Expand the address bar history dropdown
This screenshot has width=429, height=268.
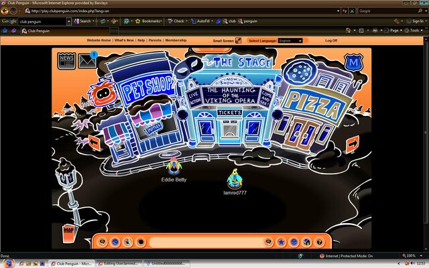[x=339, y=11]
